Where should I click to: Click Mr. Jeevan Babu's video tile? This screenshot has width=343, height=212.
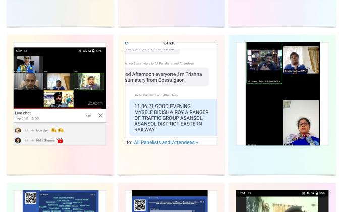pyautogui.click(x=264, y=66)
